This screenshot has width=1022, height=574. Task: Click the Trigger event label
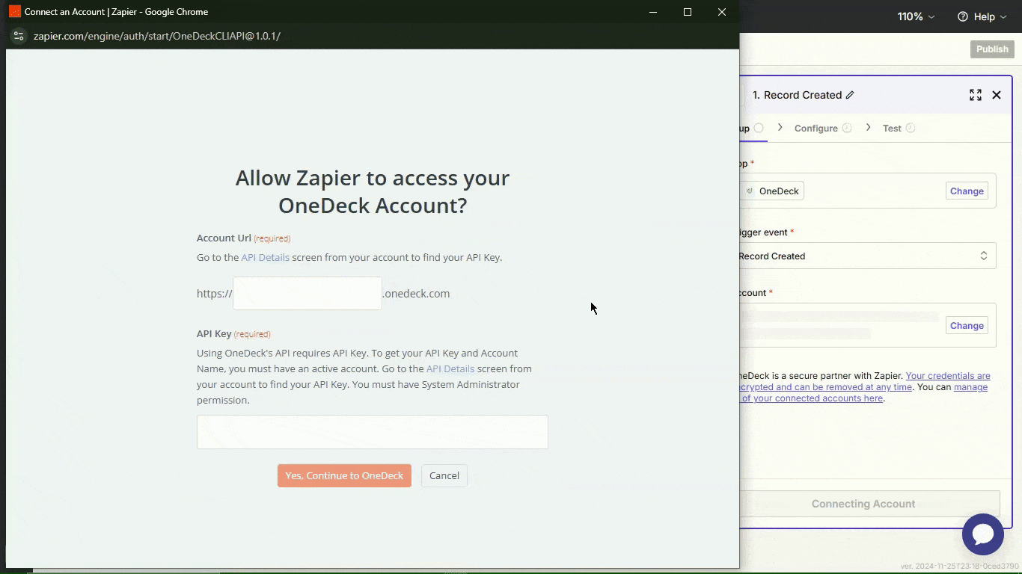764,232
